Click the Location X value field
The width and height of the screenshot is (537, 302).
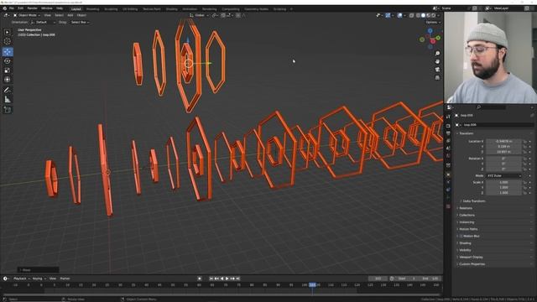tap(503, 141)
